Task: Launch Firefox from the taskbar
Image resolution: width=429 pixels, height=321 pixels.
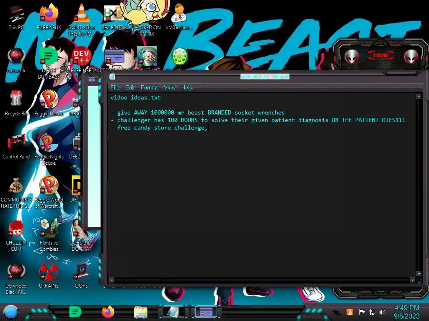Action: (108, 312)
